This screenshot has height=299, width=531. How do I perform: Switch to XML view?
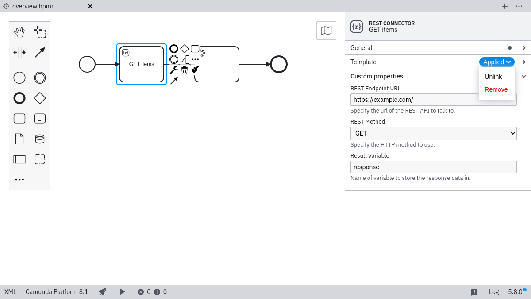pos(10,292)
